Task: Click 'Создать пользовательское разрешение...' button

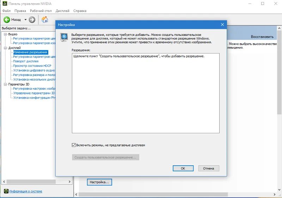Action: click(105, 157)
